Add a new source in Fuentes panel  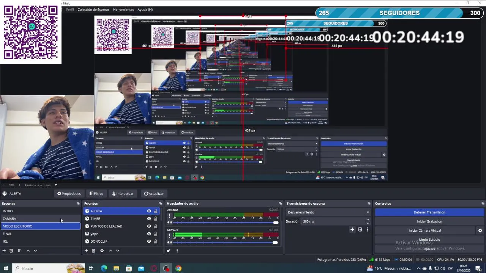coord(86,251)
